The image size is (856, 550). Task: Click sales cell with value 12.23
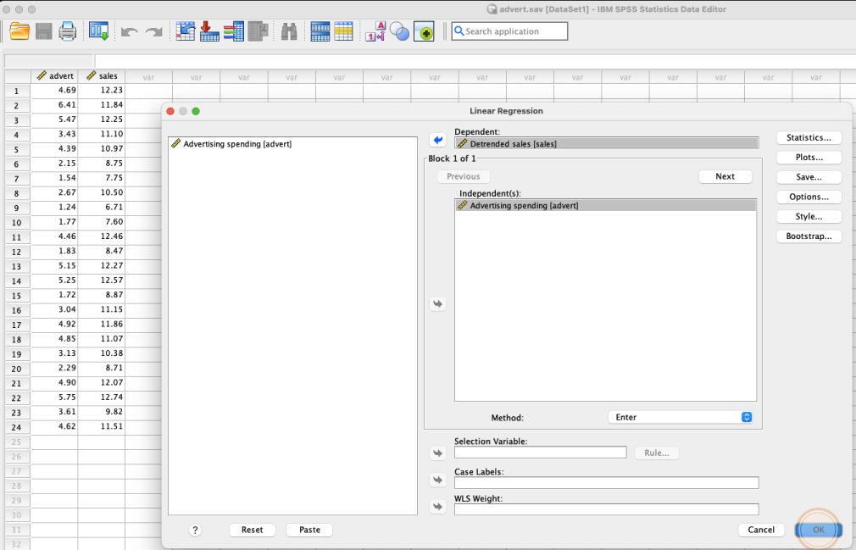tap(102, 91)
